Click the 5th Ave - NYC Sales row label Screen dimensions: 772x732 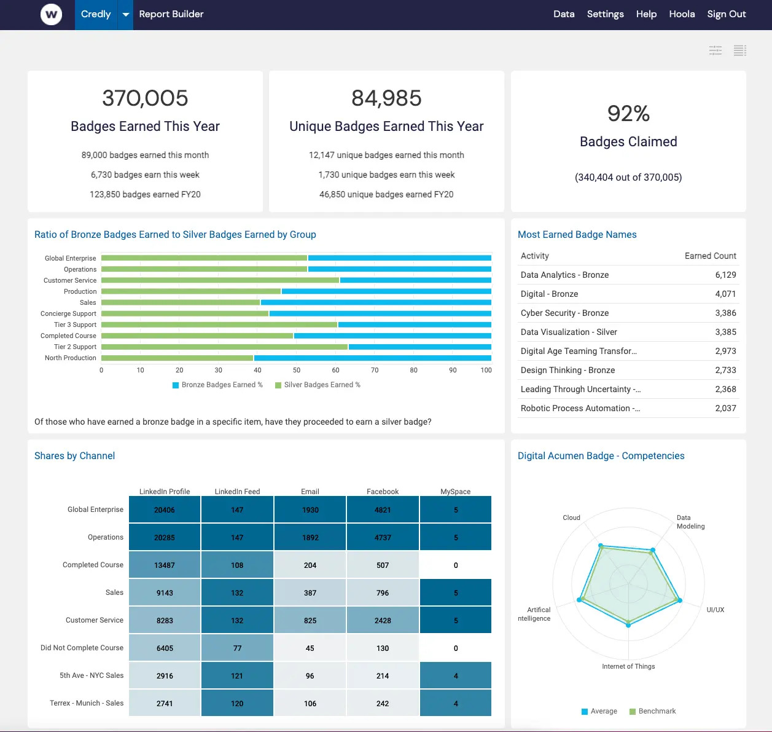point(92,675)
